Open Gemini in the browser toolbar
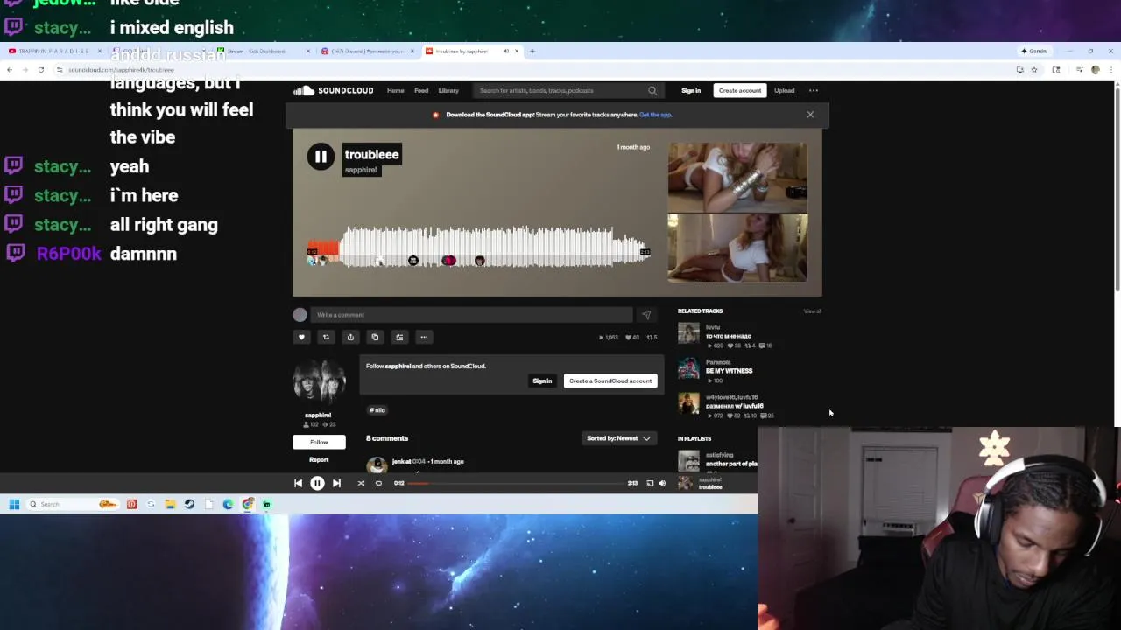Screen dimensions: 1121x630 (x=1034, y=51)
